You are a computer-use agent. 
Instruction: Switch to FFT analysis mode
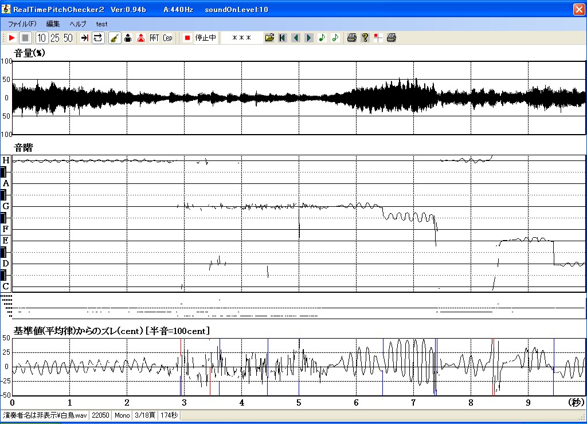click(x=154, y=38)
